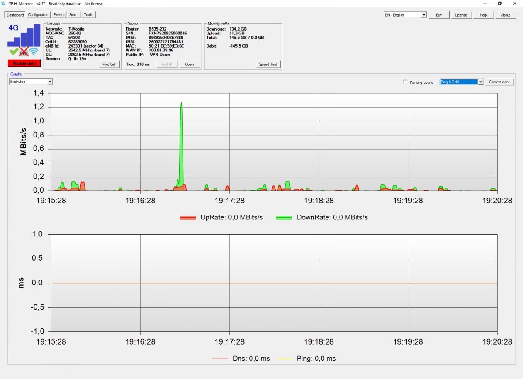Click the DL value 2662,5 MHhz (band 7)
Image resolution: width=523 pixels, height=379 pixels.
pyautogui.click(x=89, y=55)
